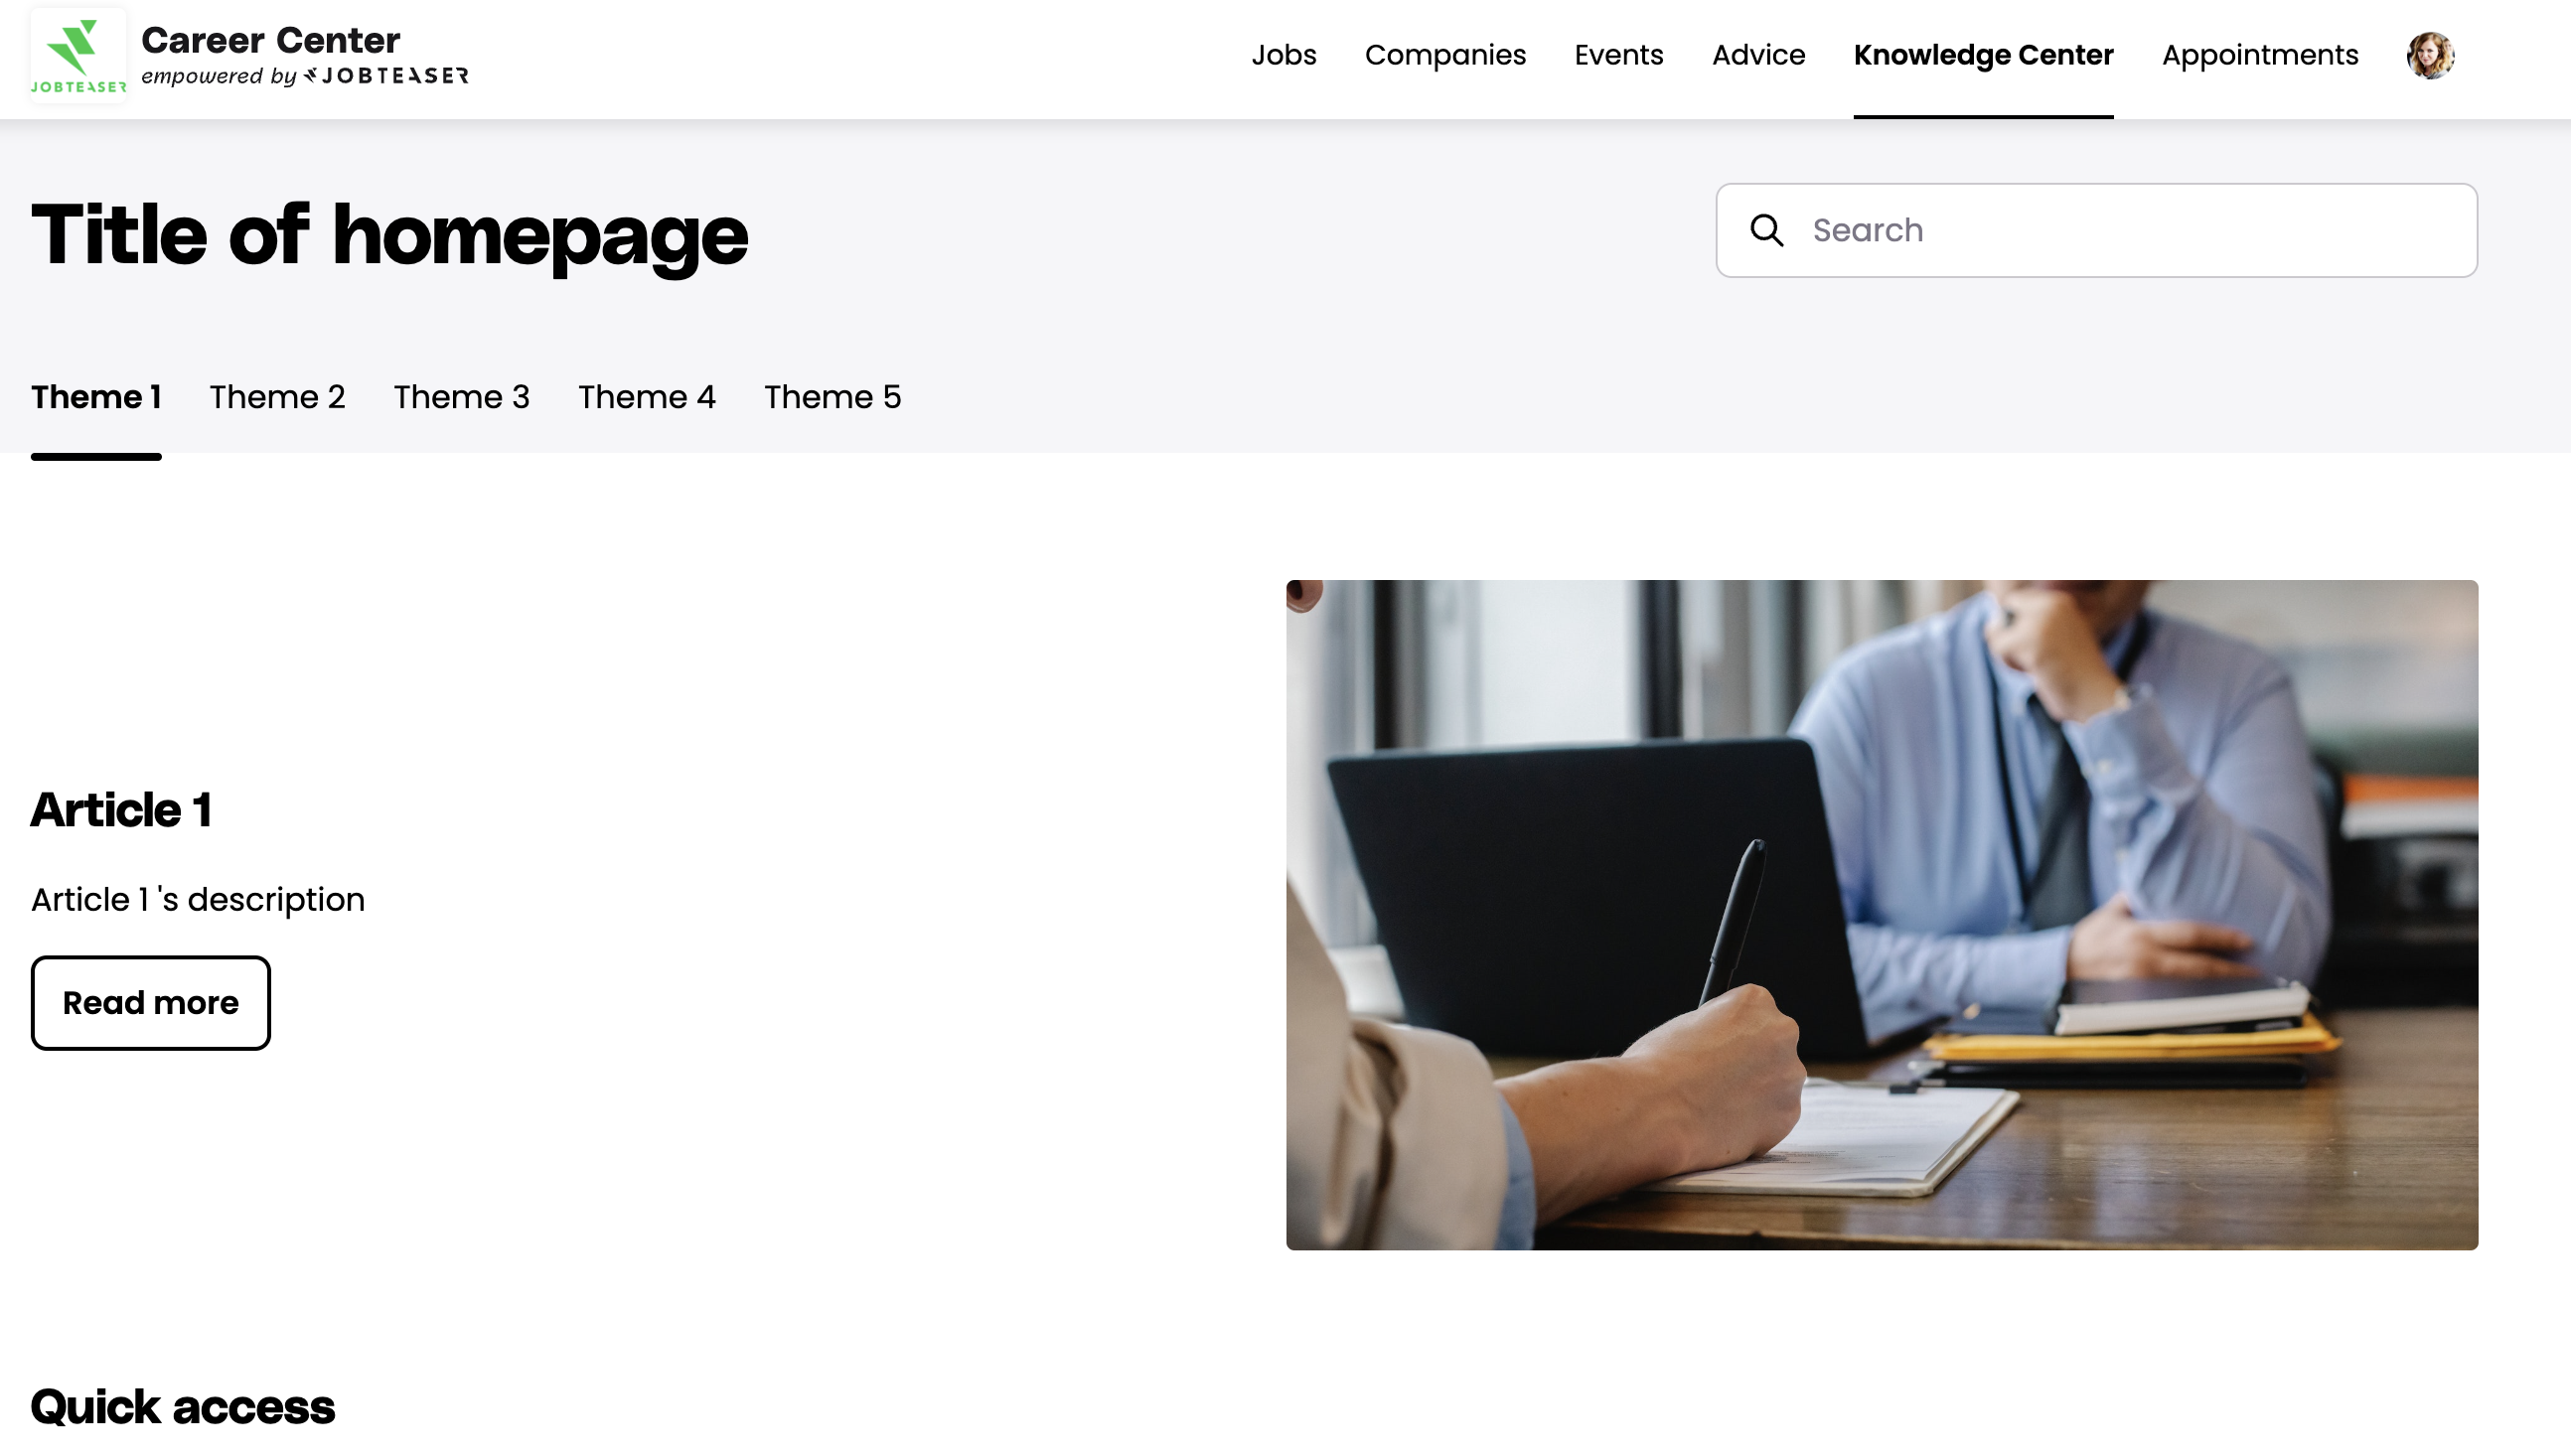2571x1456 pixels.
Task: Open the Appointments page
Action: 2260,55
